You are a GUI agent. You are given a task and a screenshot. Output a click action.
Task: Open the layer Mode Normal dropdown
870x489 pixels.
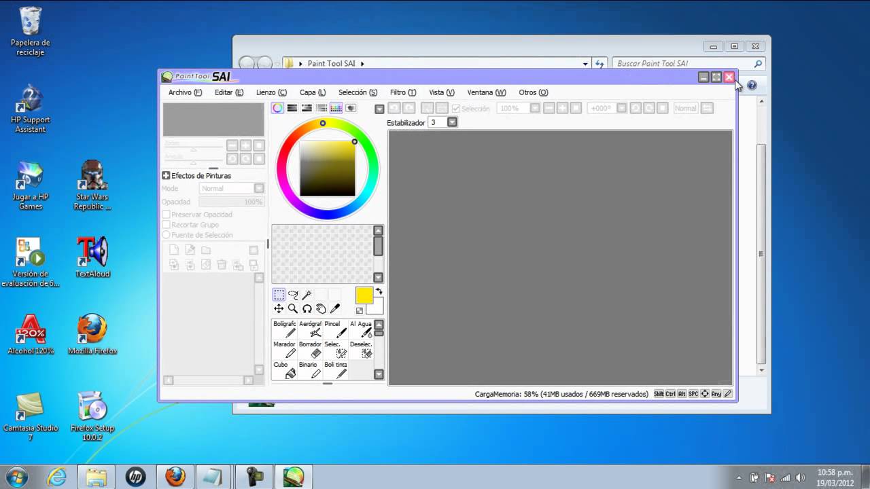click(x=259, y=188)
